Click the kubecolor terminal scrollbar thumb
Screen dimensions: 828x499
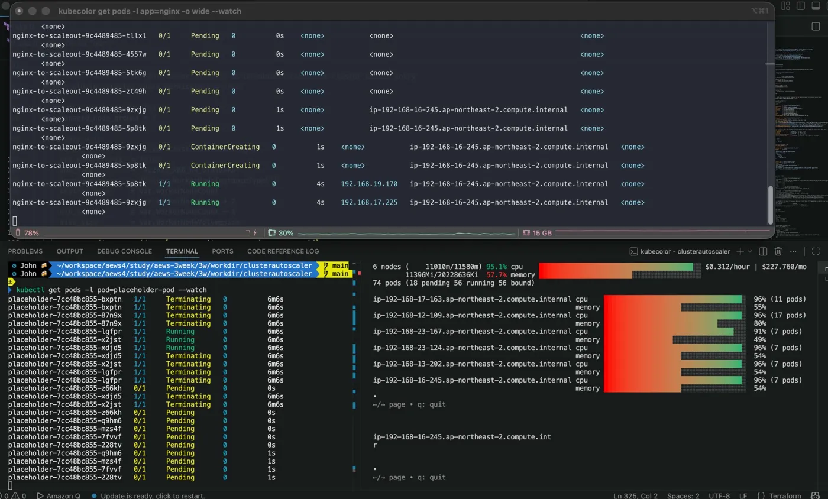pos(769,205)
